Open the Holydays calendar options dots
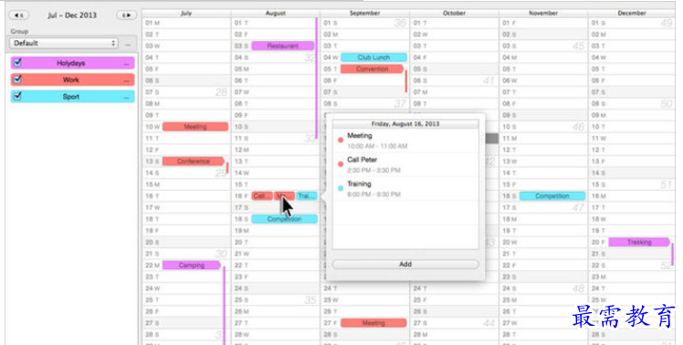Viewport: 683px width, 345px height. (126, 64)
